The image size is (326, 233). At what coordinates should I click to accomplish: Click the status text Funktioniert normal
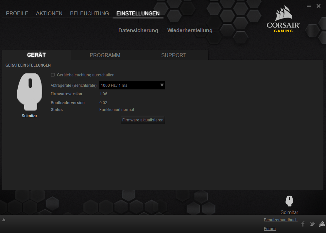[x=117, y=110]
